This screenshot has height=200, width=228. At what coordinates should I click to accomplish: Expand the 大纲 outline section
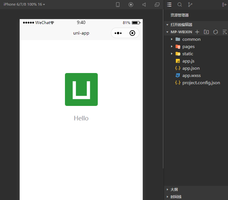tap(196, 189)
